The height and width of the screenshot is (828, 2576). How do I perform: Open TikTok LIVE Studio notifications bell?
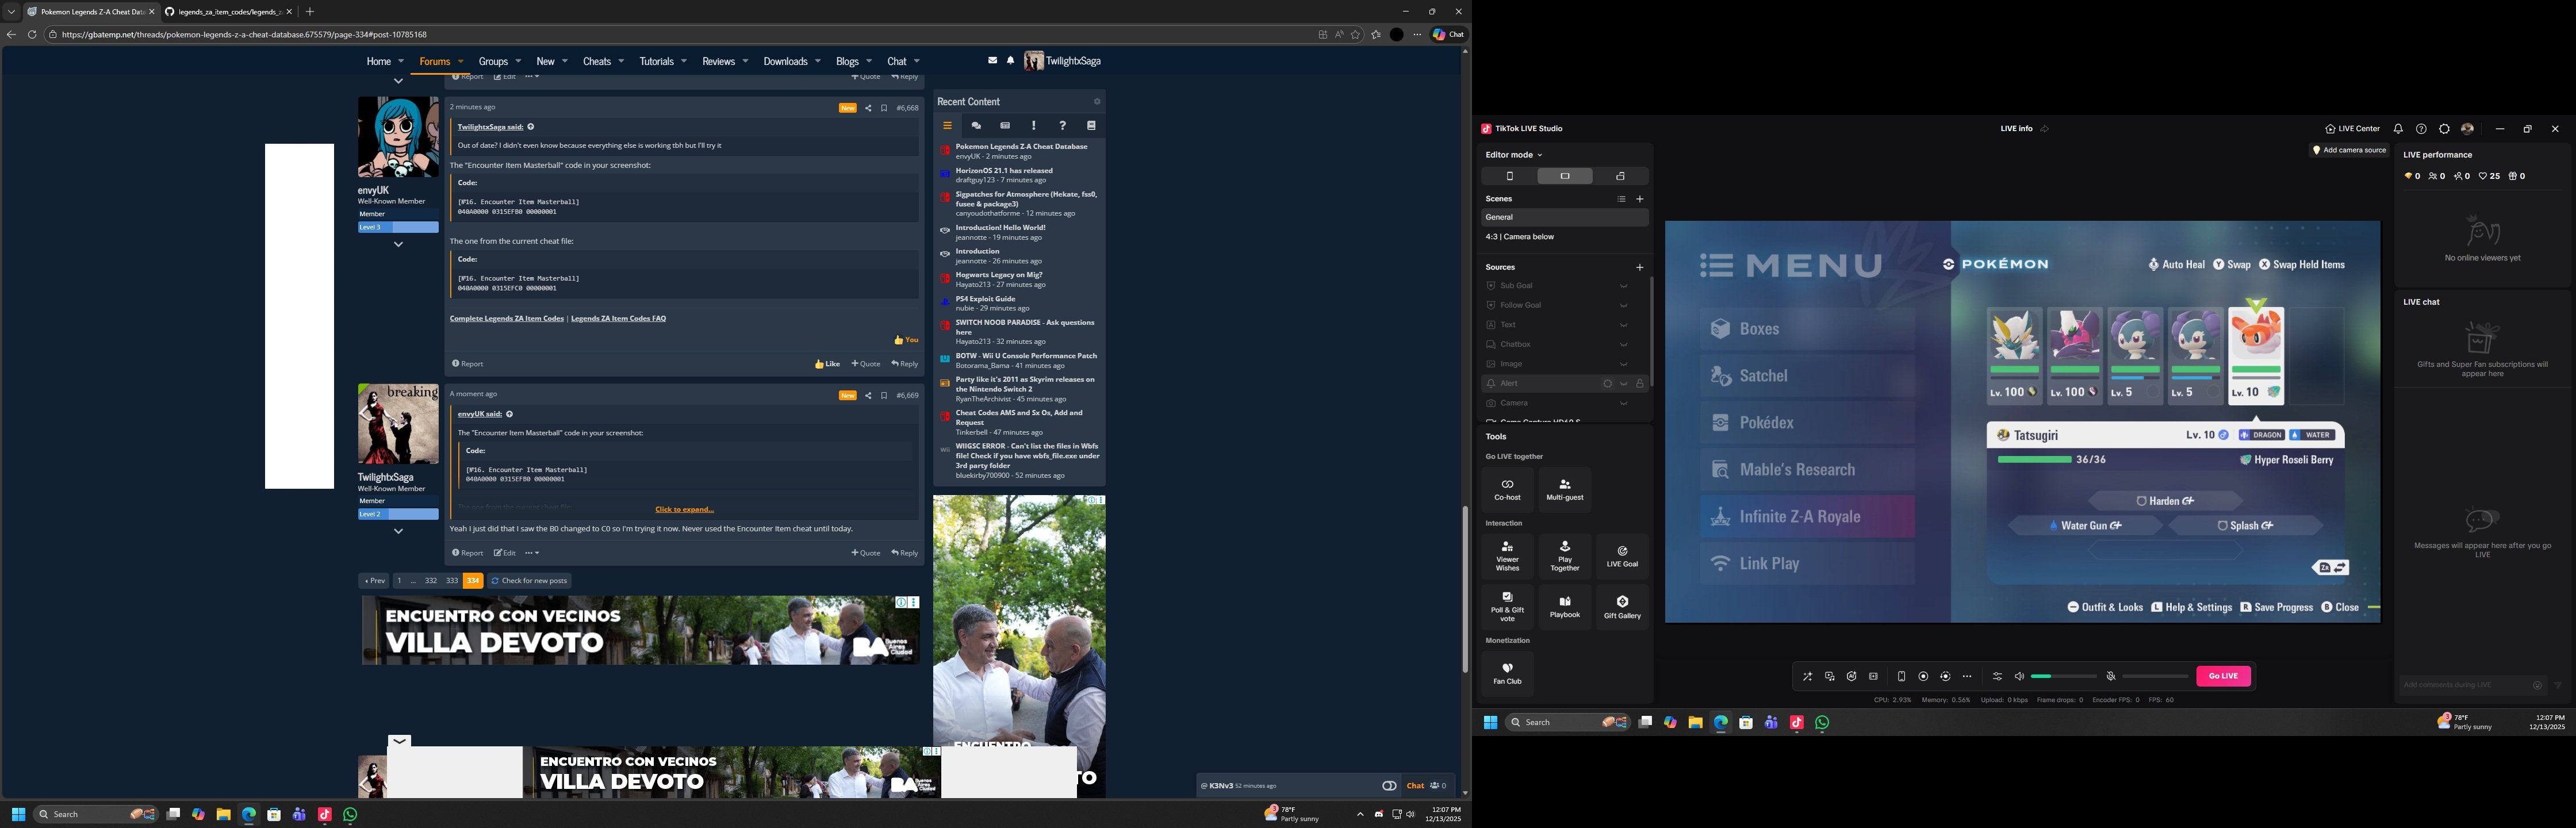pos(2398,129)
